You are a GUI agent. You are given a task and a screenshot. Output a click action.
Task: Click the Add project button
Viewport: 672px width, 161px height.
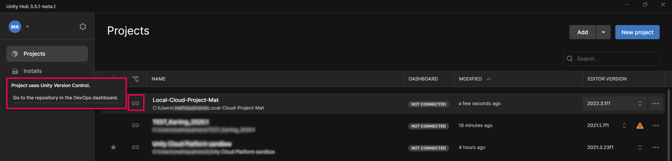[582, 32]
